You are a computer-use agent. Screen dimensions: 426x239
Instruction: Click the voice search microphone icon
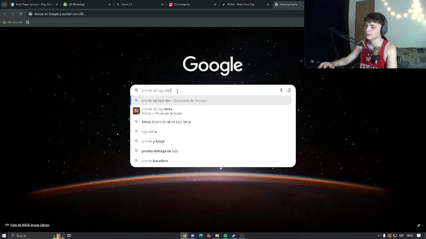pos(281,90)
